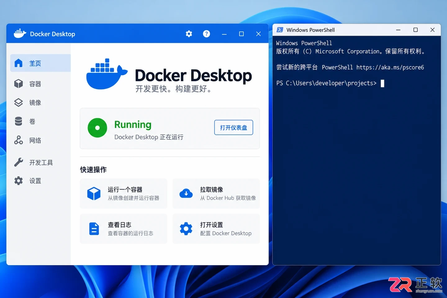The height and width of the screenshot is (298, 447).
Task: Click the PowerShell icon in terminal title bar
Action: click(280, 30)
